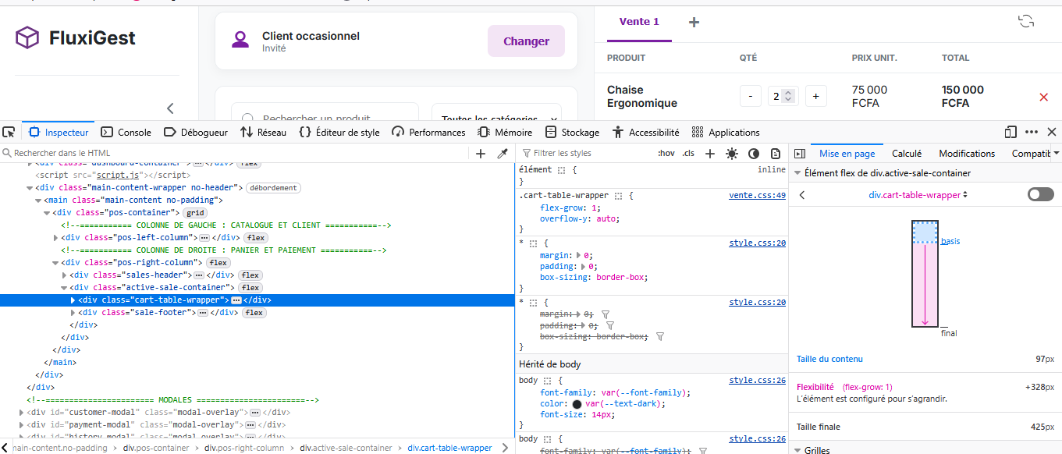Click the Changer button for client
Viewport: 1062px width, 454px height.
point(526,41)
